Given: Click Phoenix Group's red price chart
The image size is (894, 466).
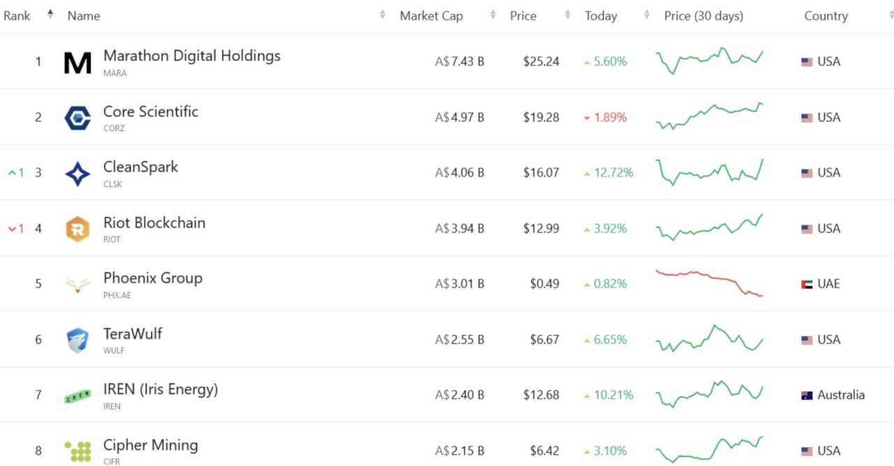Looking at the screenshot, I should tap(710, 283).
